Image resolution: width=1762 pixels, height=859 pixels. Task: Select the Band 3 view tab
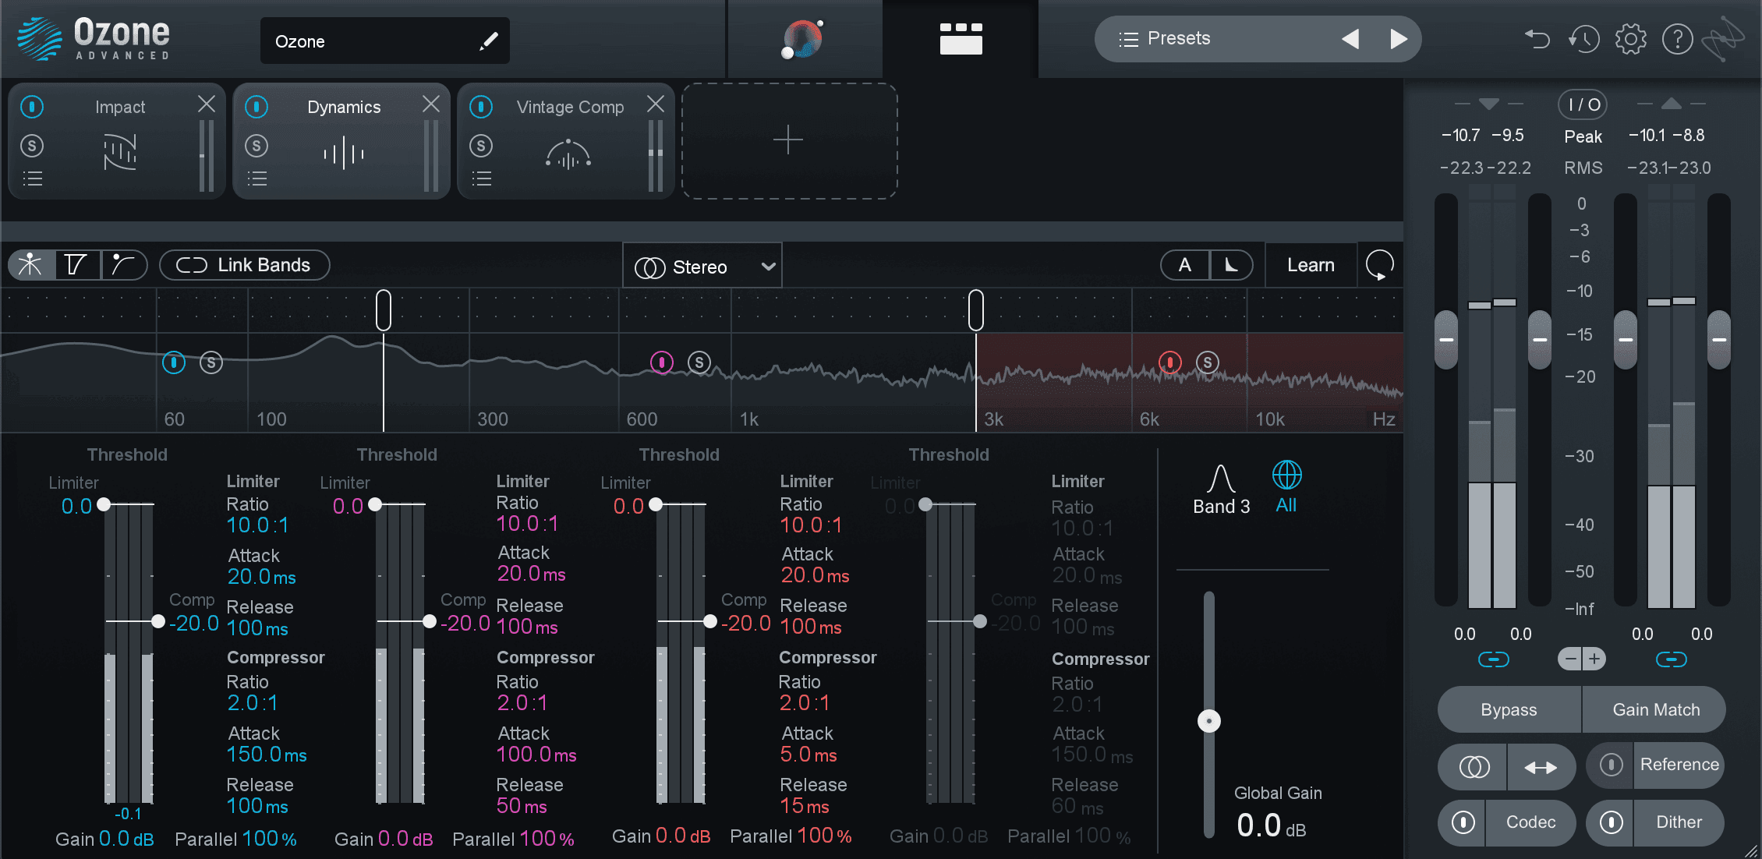coord(1222,490)
